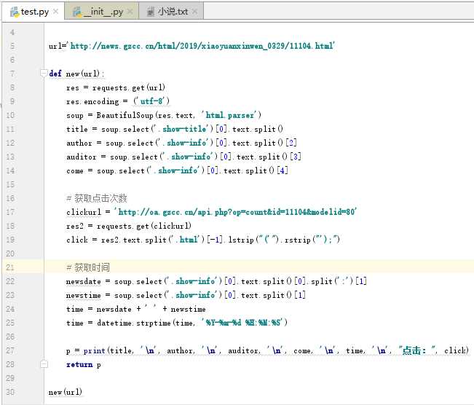Collapse the def new(url) function fold

click(44, 73)
